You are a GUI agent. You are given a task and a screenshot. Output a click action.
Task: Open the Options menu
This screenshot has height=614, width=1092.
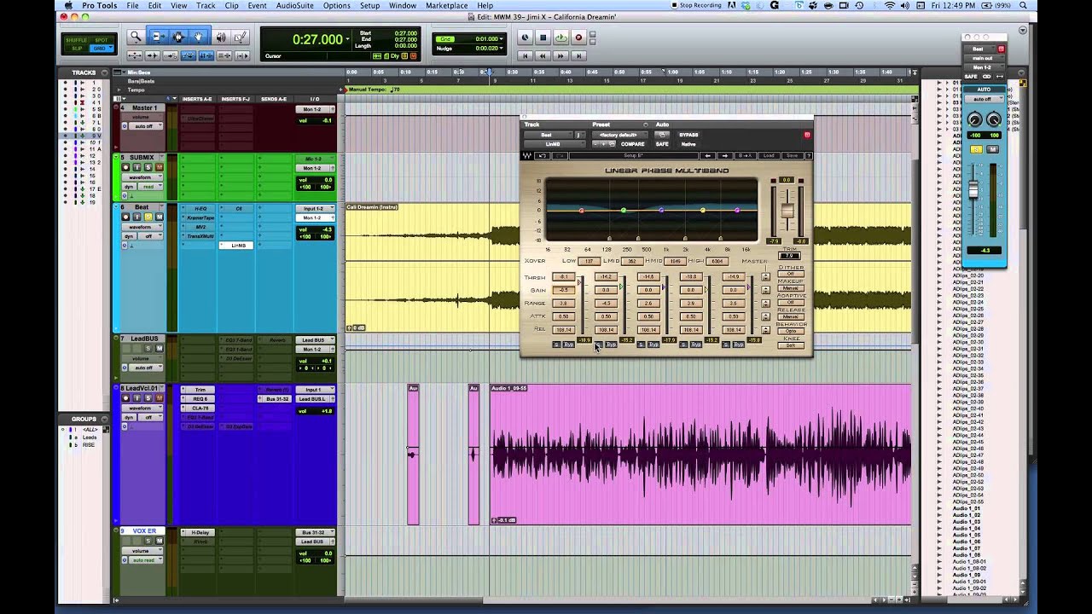tap(336, 5)
